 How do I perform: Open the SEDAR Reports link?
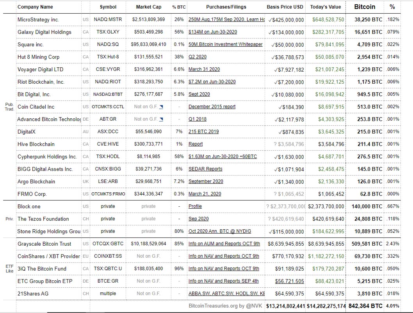point(205,169)
